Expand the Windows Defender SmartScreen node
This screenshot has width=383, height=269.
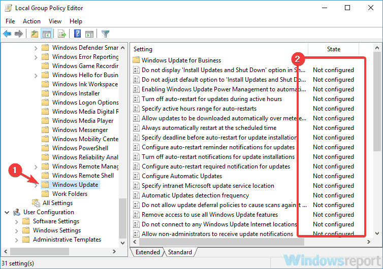(x=36, y=48)
